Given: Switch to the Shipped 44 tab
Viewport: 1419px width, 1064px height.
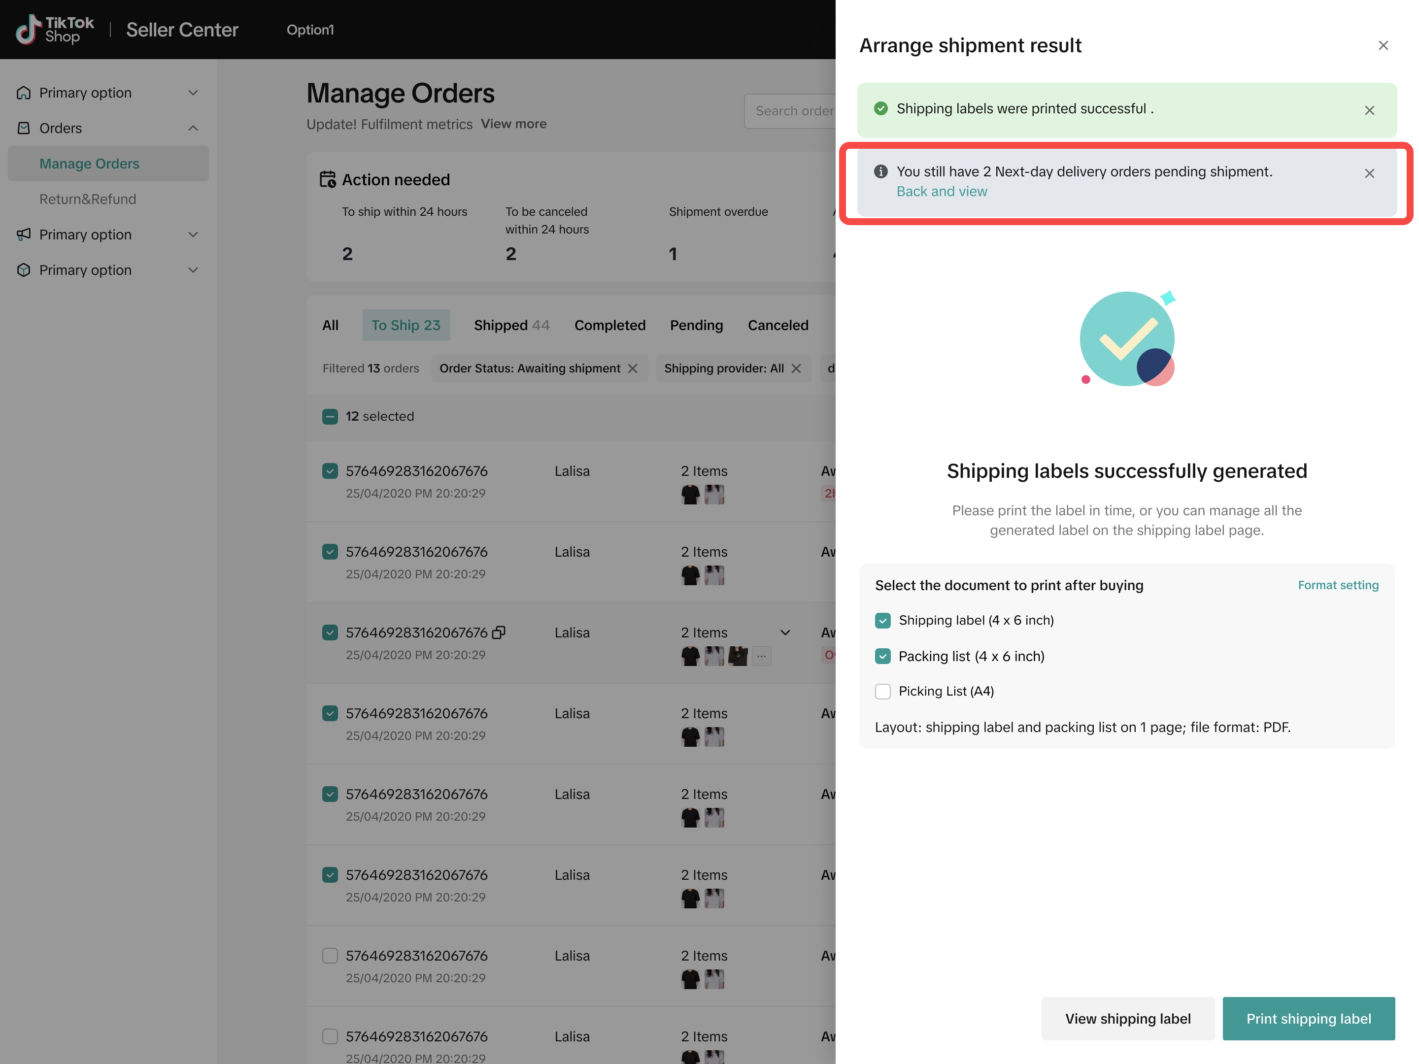Looking at the screenshot, I should point(511,325).
